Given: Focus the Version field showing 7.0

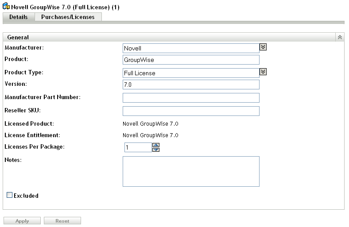Looking at the screenshot, I should click(191, 85).
